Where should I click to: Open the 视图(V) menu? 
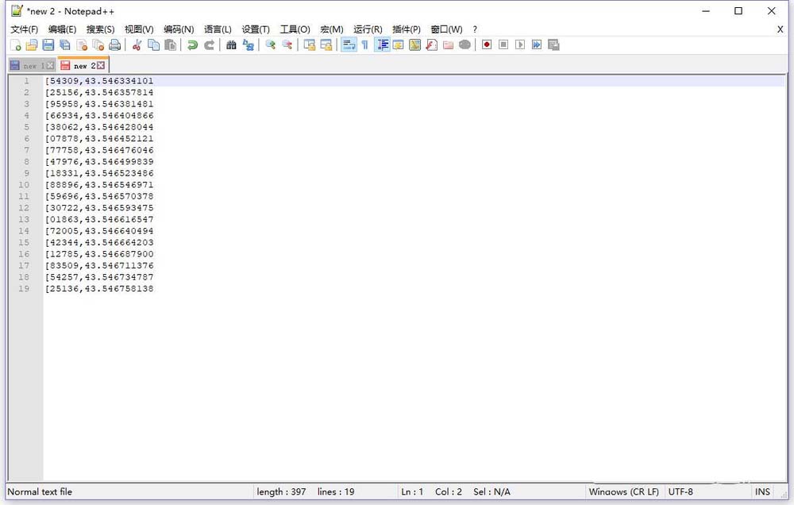(139, 29)
